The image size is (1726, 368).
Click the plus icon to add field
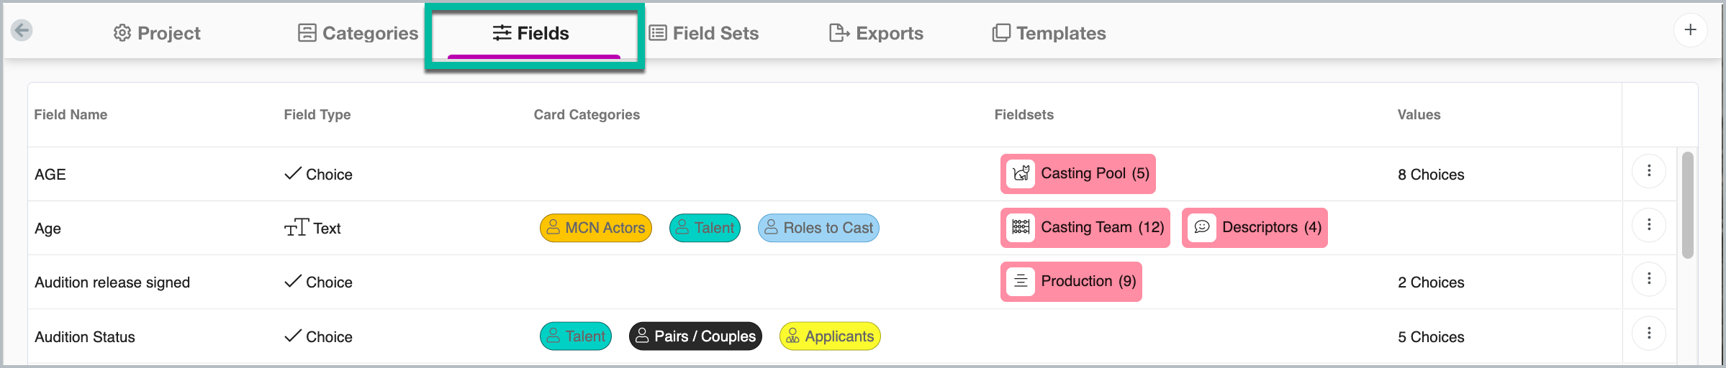(1690, 30)
